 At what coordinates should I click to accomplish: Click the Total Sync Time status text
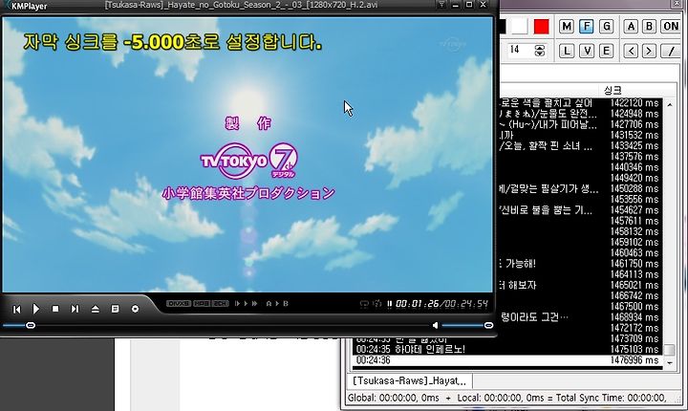pos(611,398)
